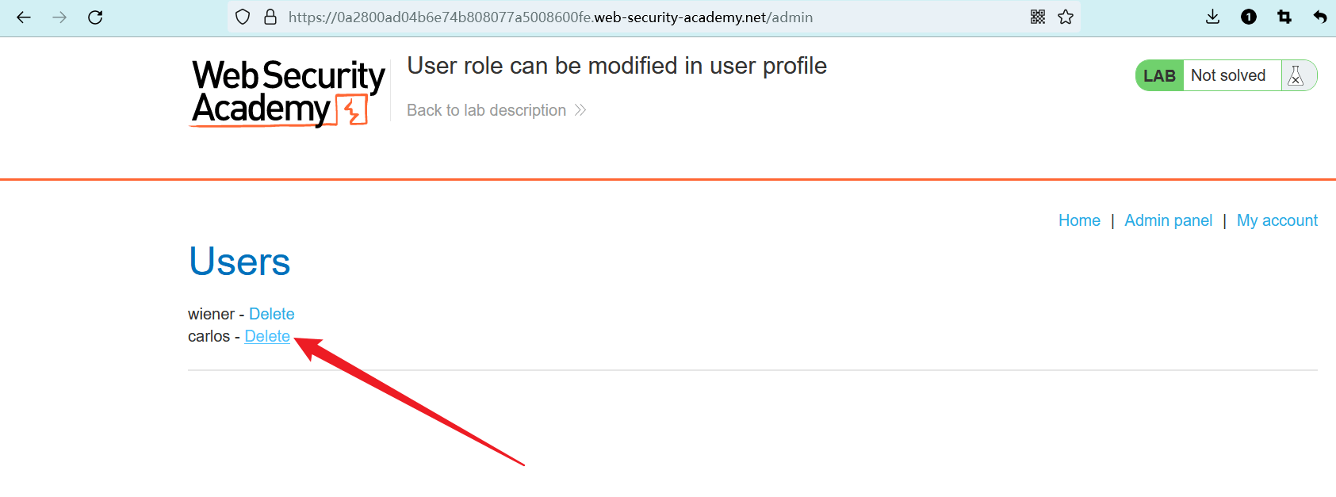1336x497 pixels.
Task: Delete the carlos user
Action: point(267,336)
